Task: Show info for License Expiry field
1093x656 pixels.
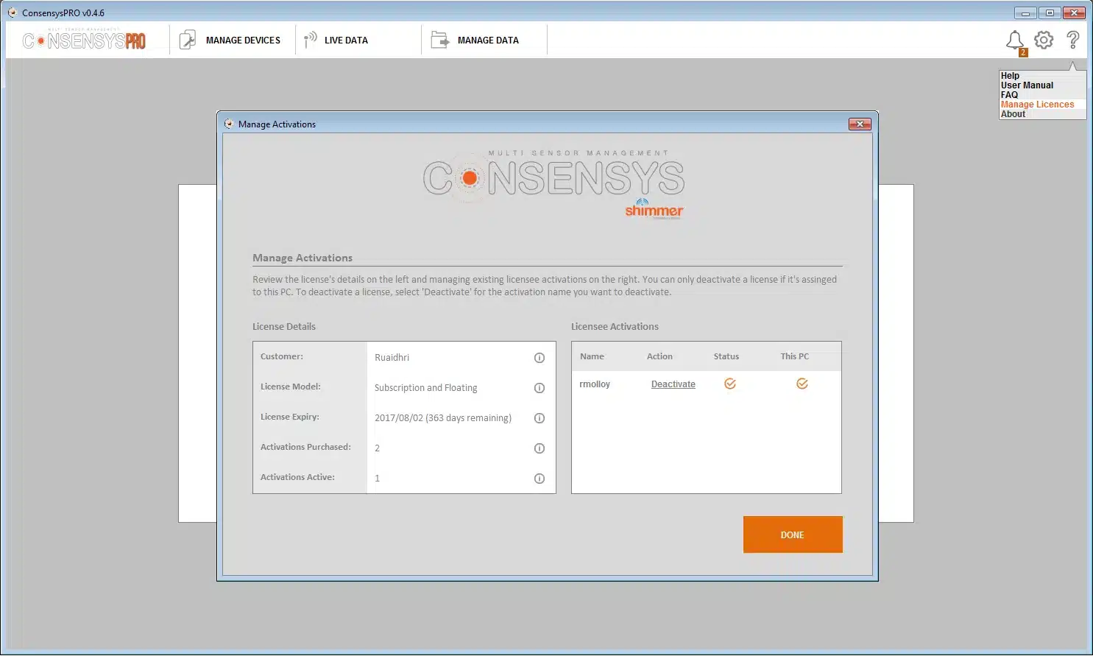Action: (540, 418)
